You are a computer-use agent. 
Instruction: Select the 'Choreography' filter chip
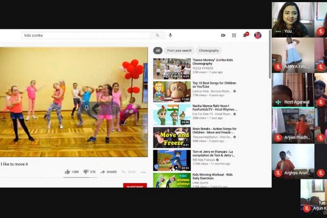[209, 51]
